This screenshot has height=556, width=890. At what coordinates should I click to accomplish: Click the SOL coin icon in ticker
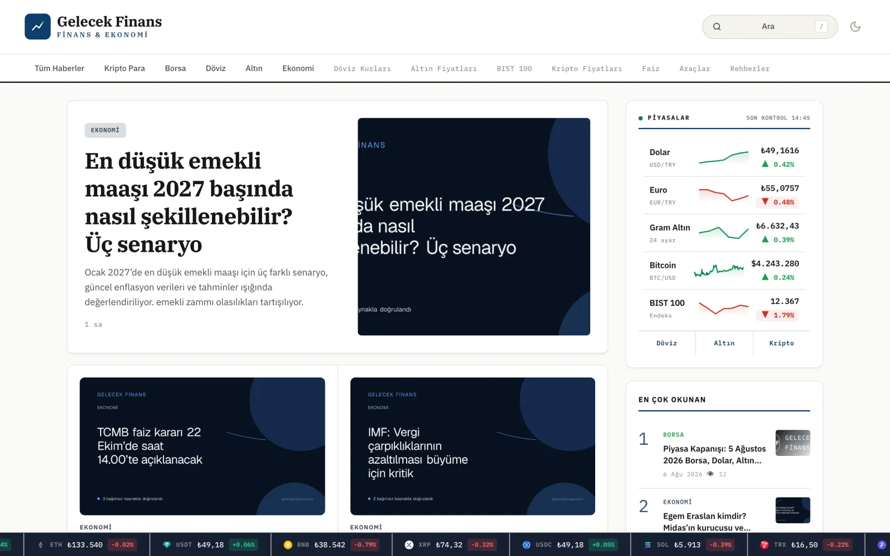pos(647,545)
